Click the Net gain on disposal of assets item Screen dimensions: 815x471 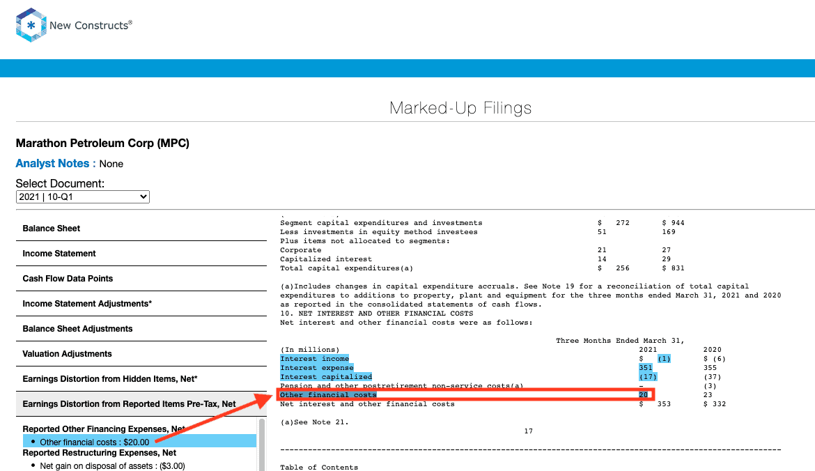[x=112, y=466]
